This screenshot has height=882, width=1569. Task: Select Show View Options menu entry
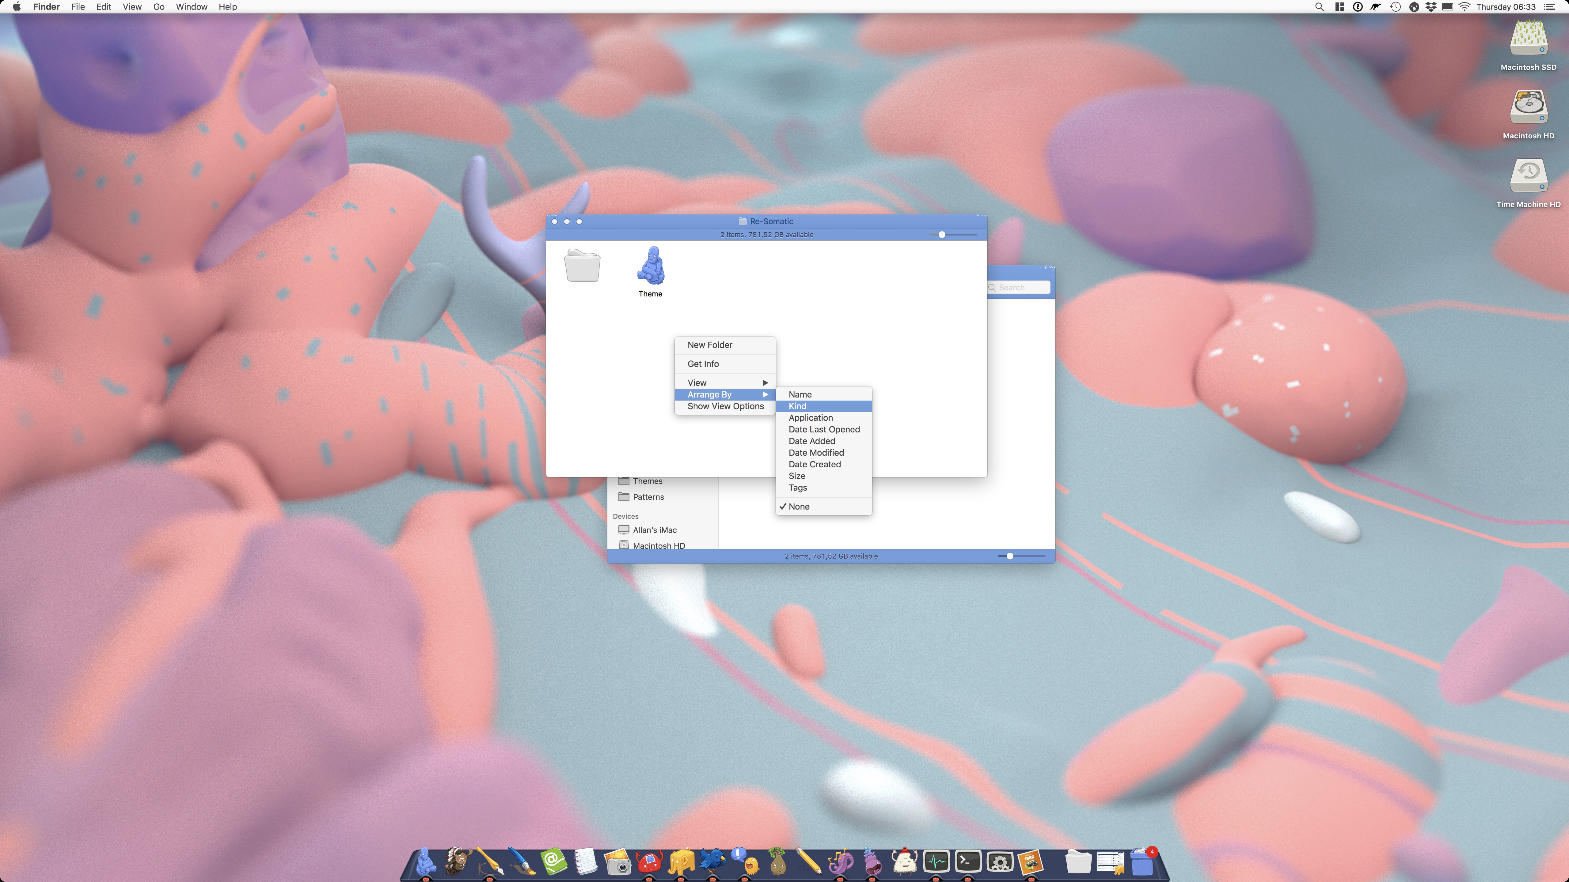tap(725, 406)
